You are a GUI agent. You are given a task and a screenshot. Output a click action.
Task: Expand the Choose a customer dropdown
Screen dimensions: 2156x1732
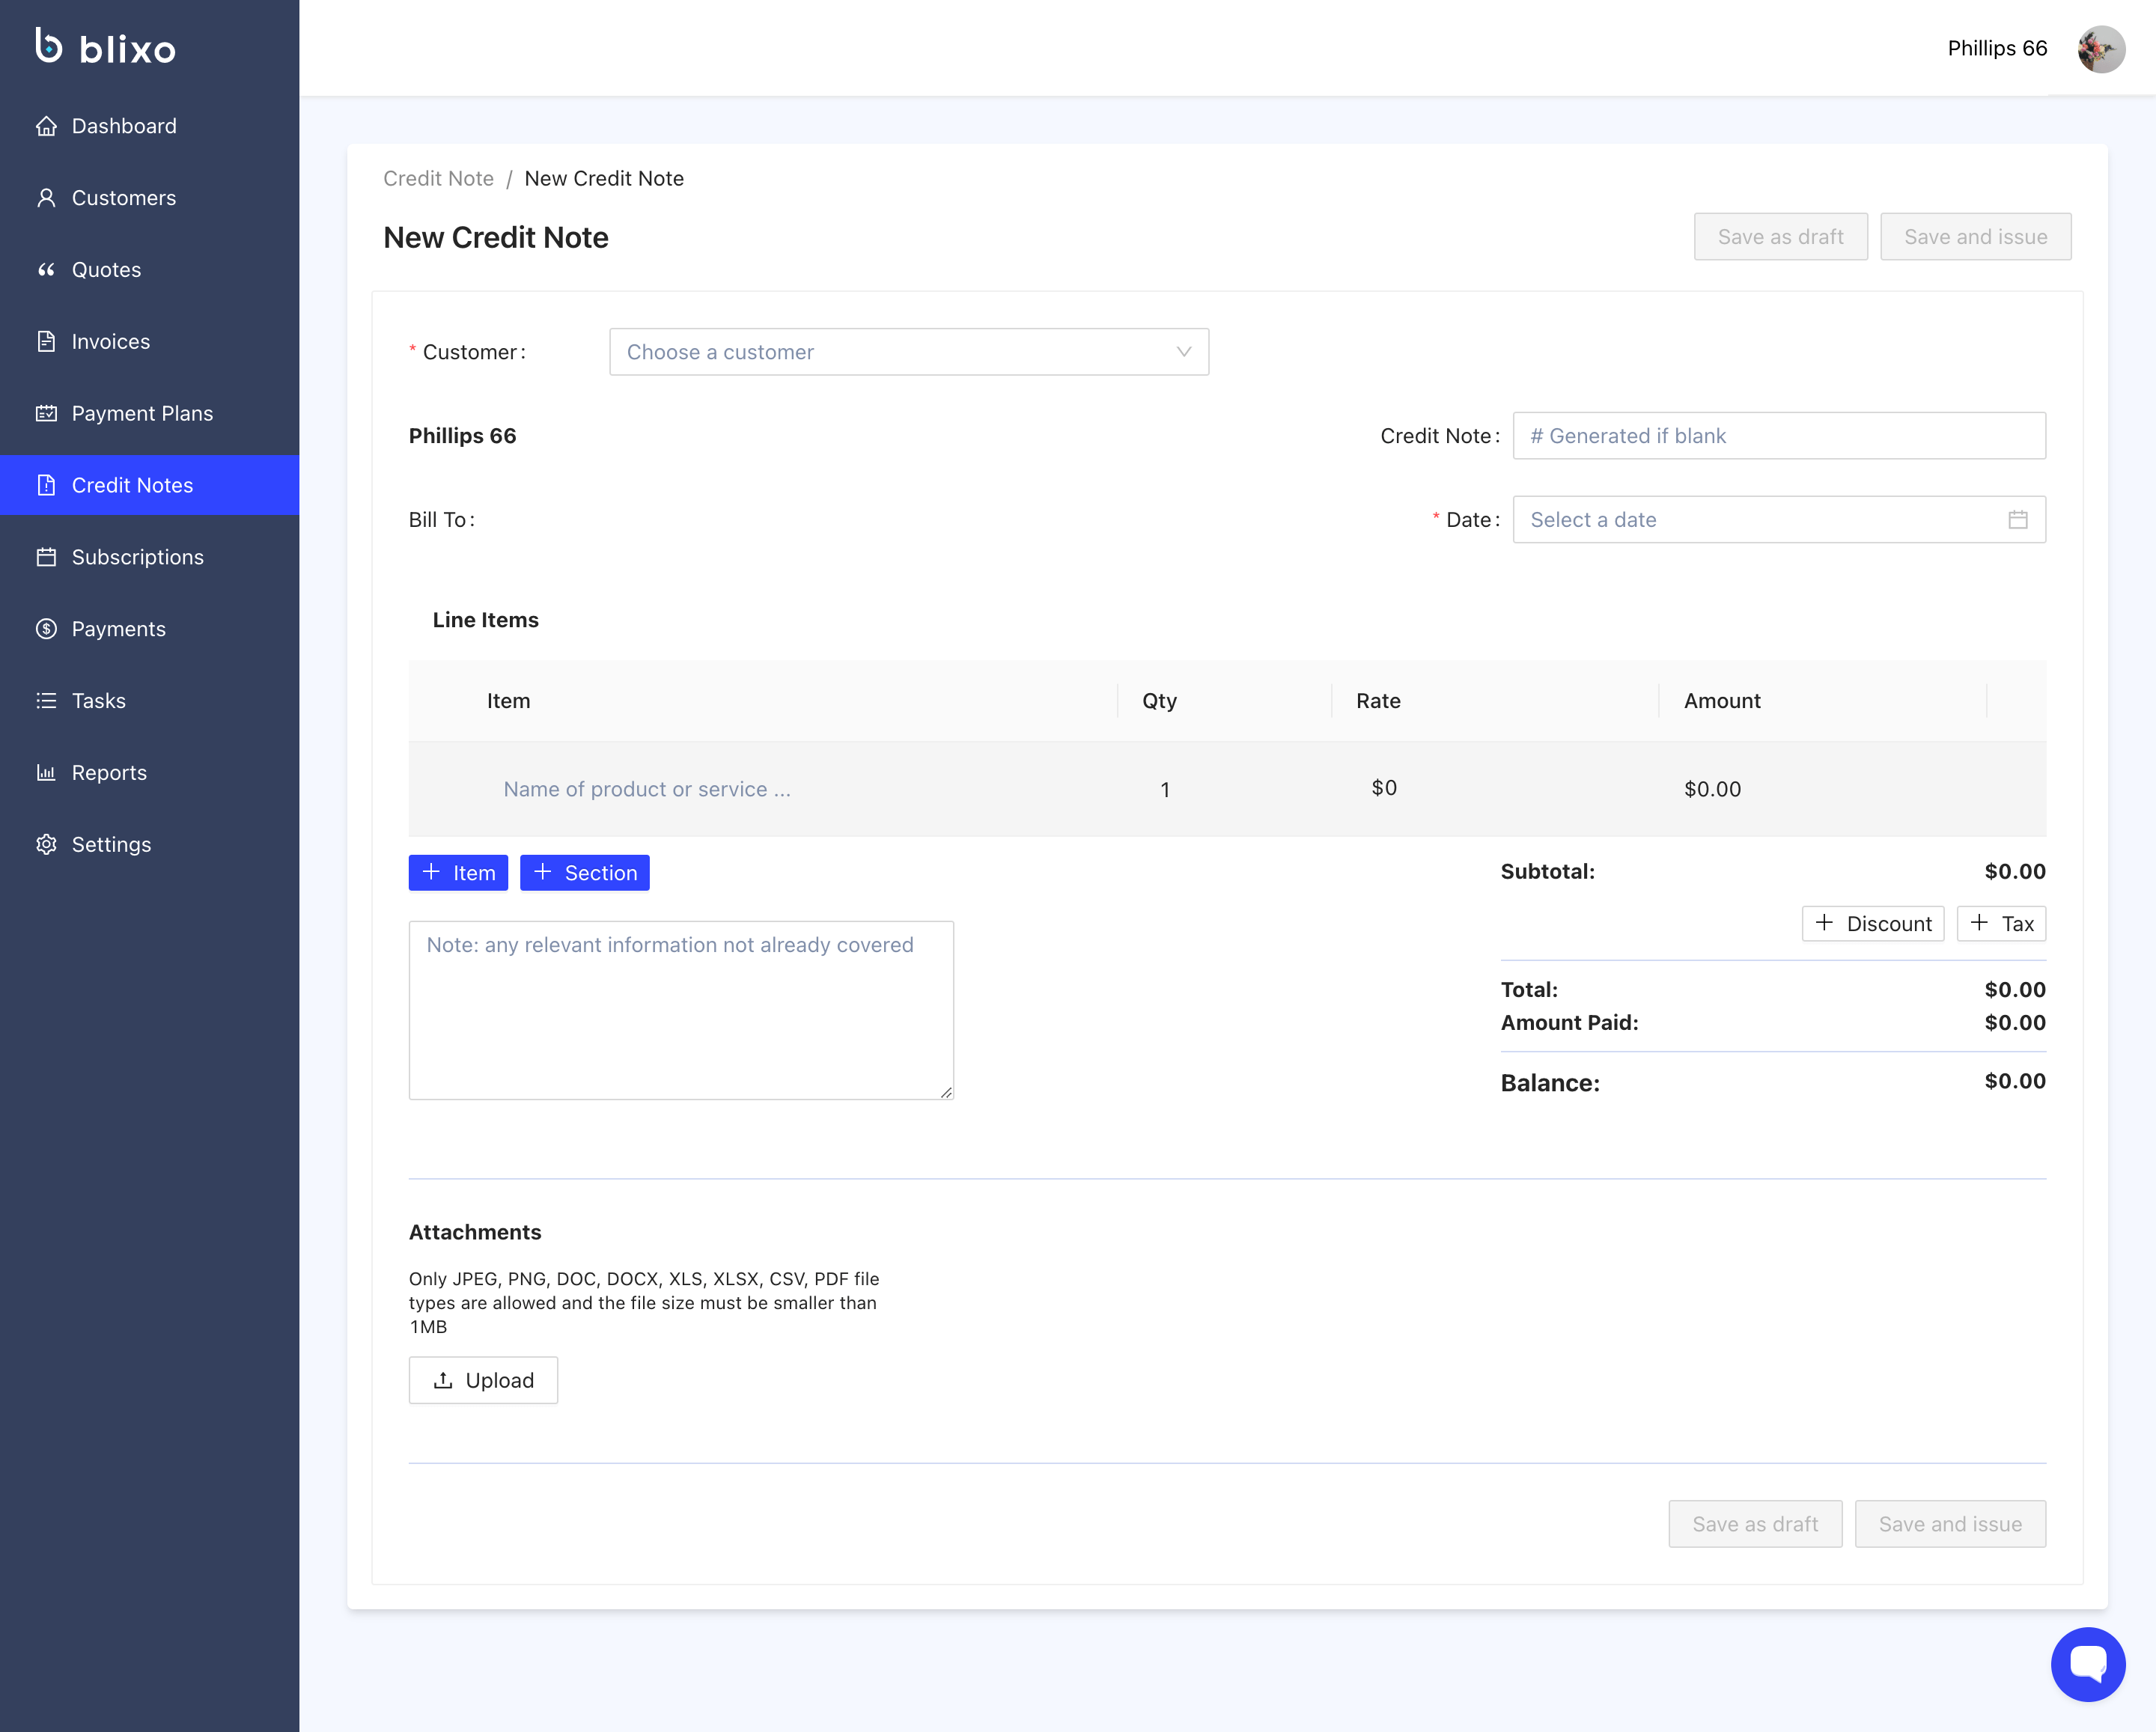pyautogui.click(x=908, y=352)
